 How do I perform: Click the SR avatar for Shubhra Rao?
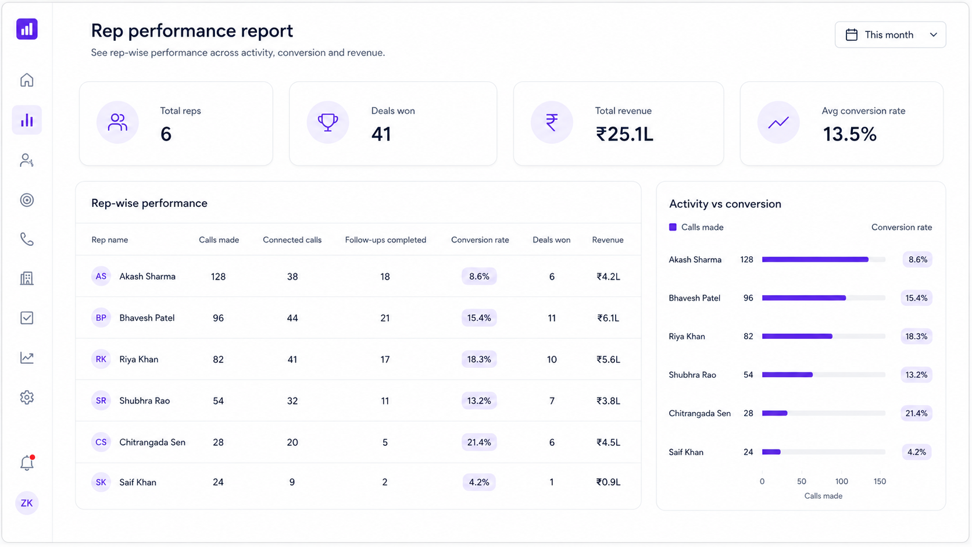[101, 401]
